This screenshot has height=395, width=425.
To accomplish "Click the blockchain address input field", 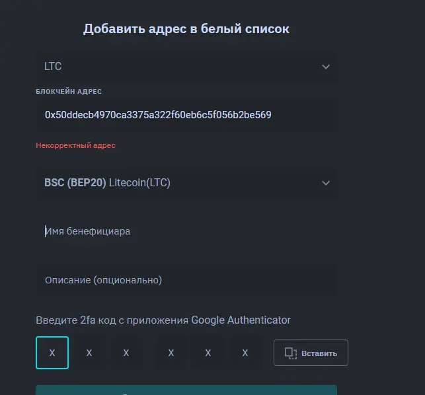I will coord(186,115).
